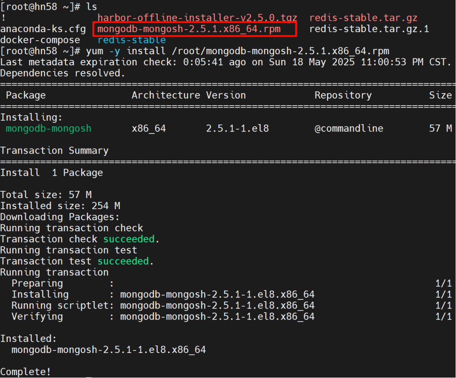456x378 pixels.
Task: Click green succeeded after Transaction check
Action: tap(129, 239)
